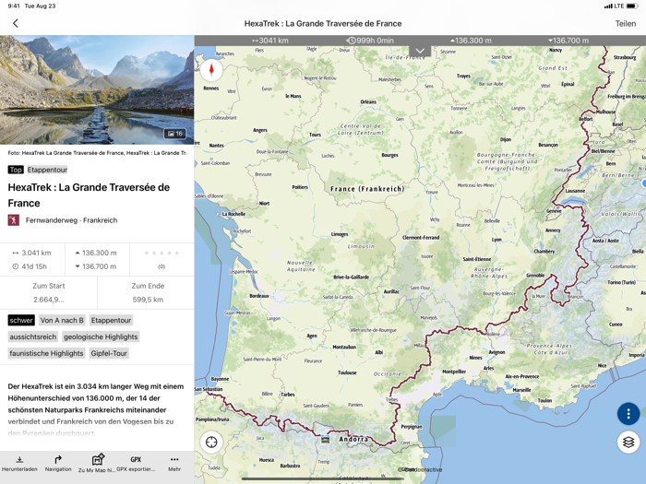Tap the mountain lake header photo

(x=97, y=89)
